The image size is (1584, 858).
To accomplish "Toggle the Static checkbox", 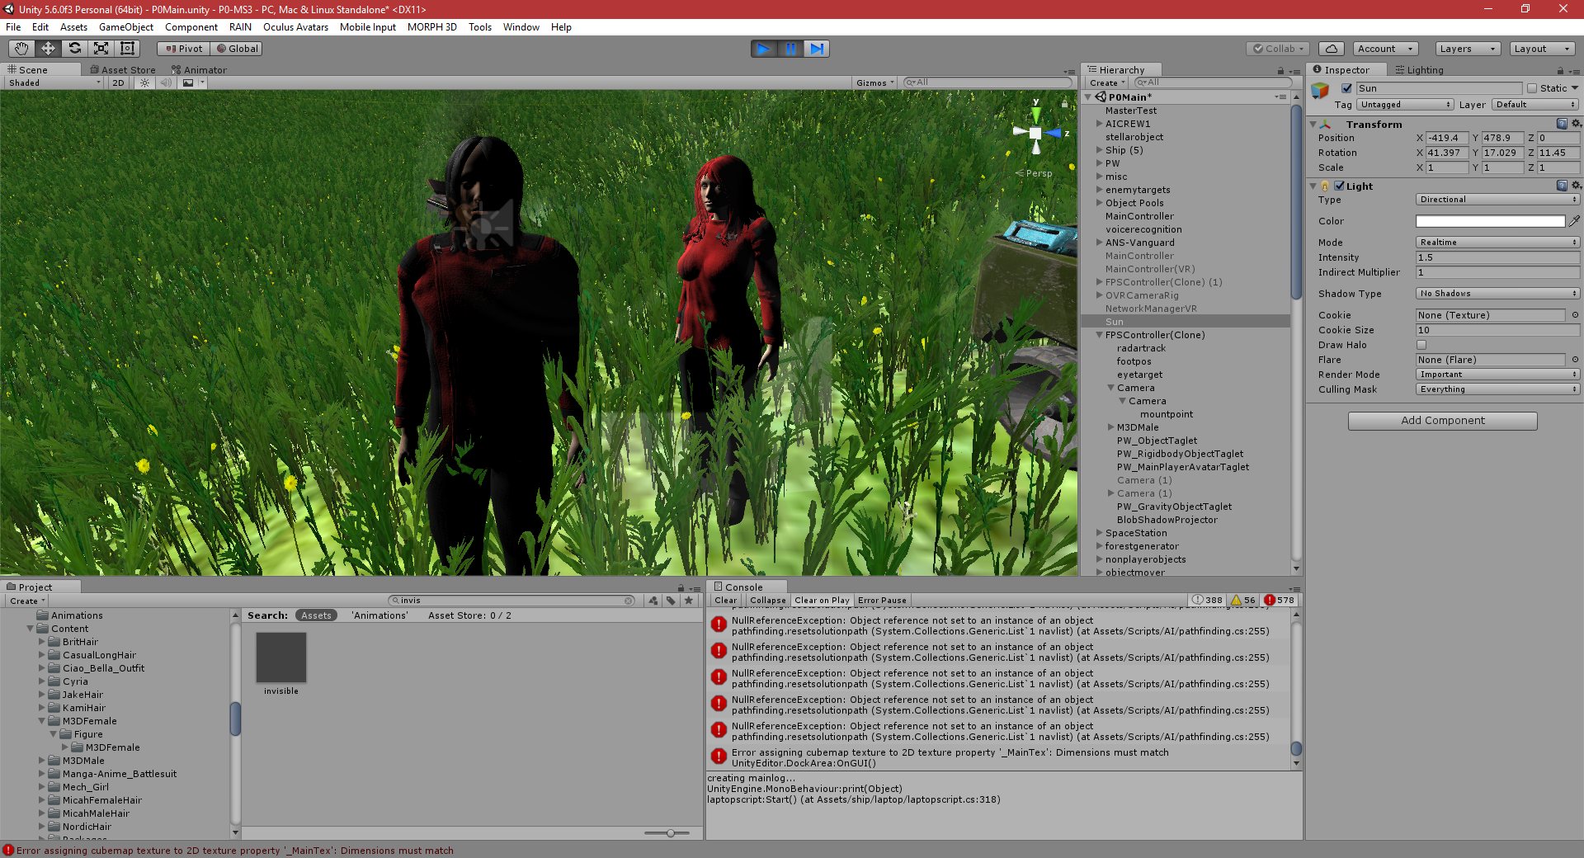I will [1532, 88].
